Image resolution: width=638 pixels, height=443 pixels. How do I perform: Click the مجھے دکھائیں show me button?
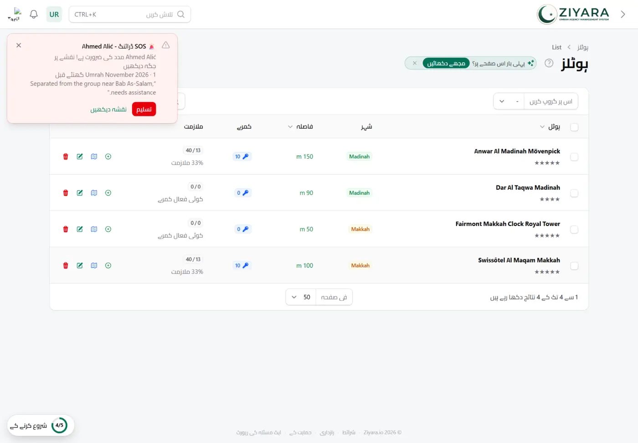446,63
